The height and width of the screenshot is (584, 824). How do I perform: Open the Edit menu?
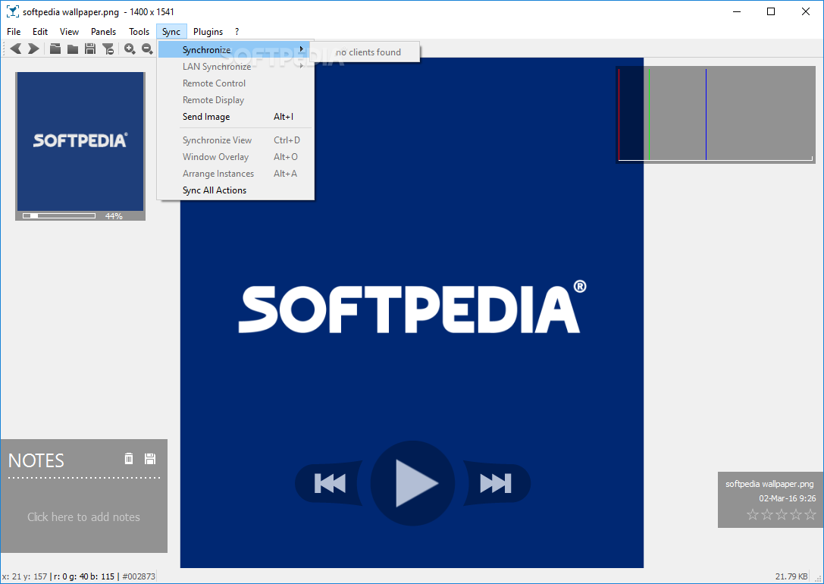click(x=40, y=32)
